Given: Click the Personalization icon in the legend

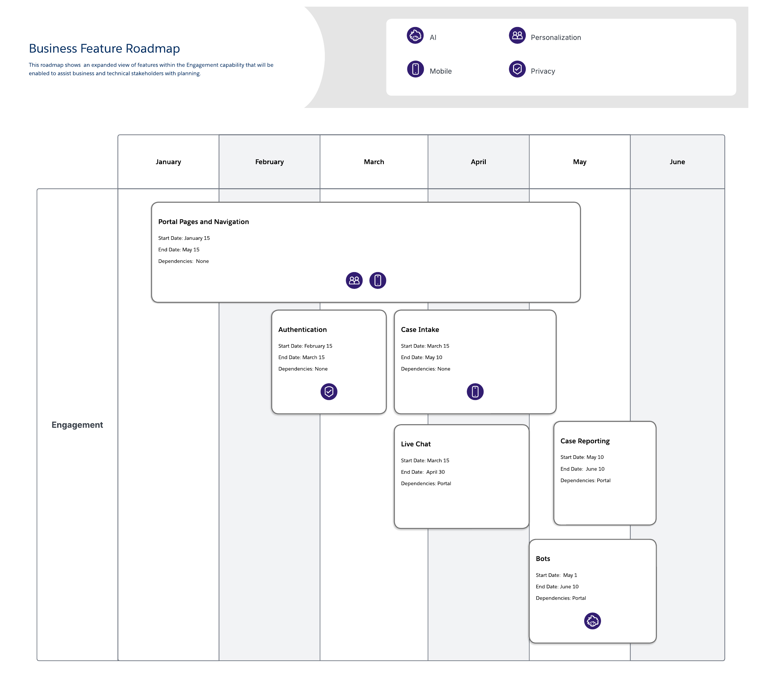Looking at the screenshot, I should click(517, 36).
